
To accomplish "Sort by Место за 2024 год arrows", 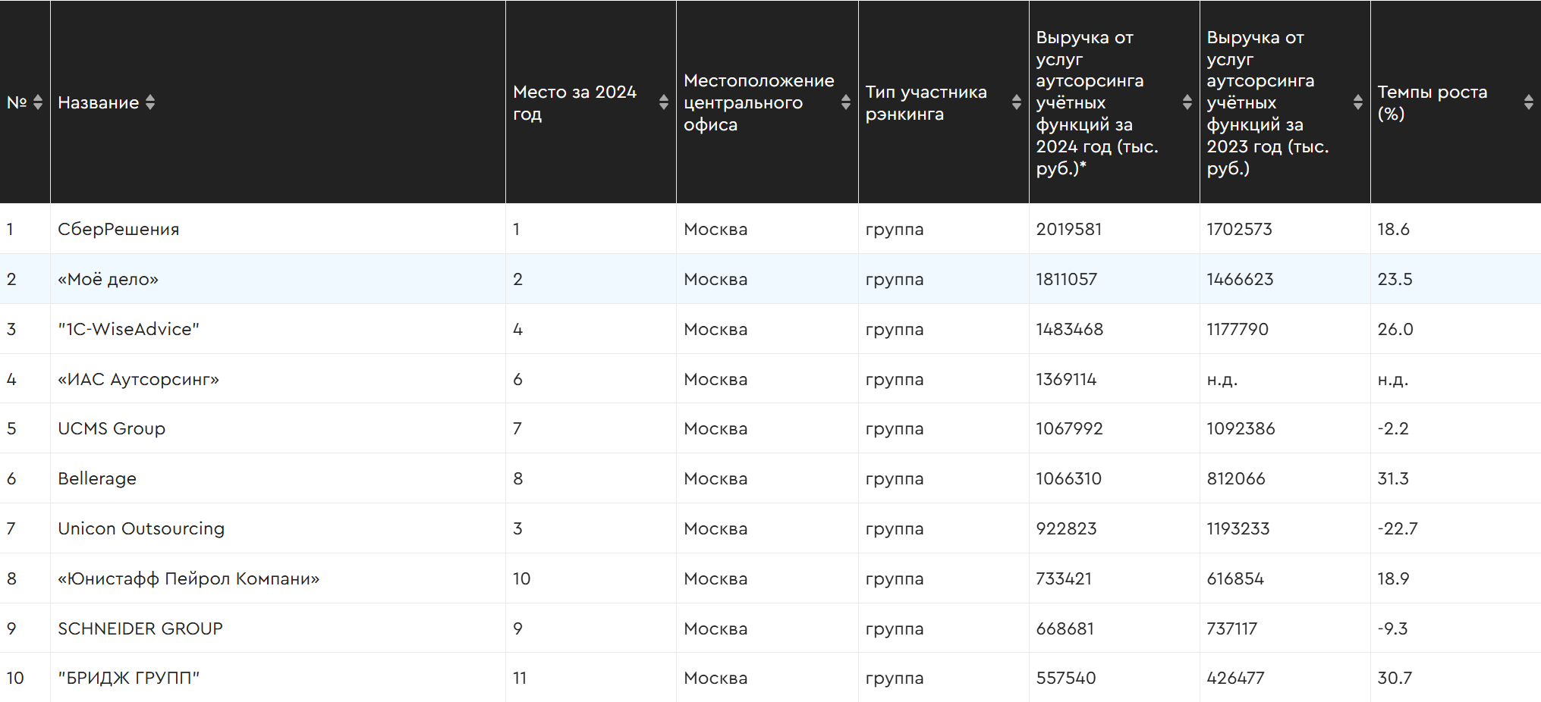I will tap(663, 102).
